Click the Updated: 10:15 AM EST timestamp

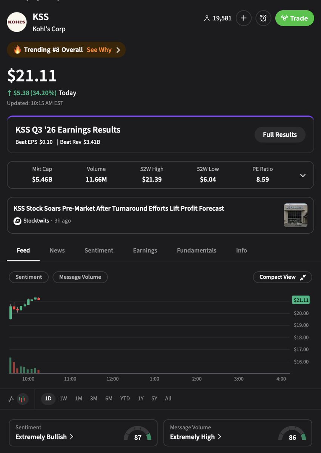click(x=35, y=103)
